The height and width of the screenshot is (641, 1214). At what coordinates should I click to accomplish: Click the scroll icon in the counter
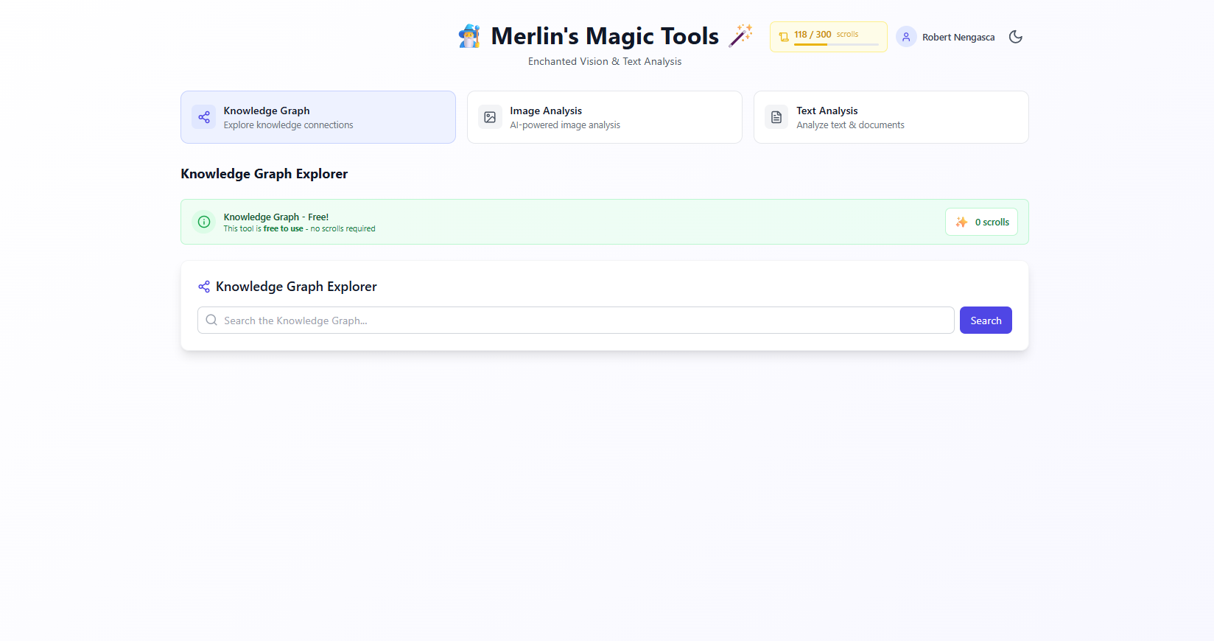[x=784, y=37]
